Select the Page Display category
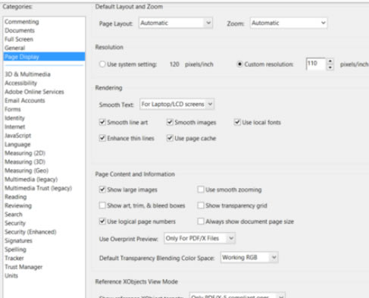Viewport: 369px width, 298px height. (44, 57)
